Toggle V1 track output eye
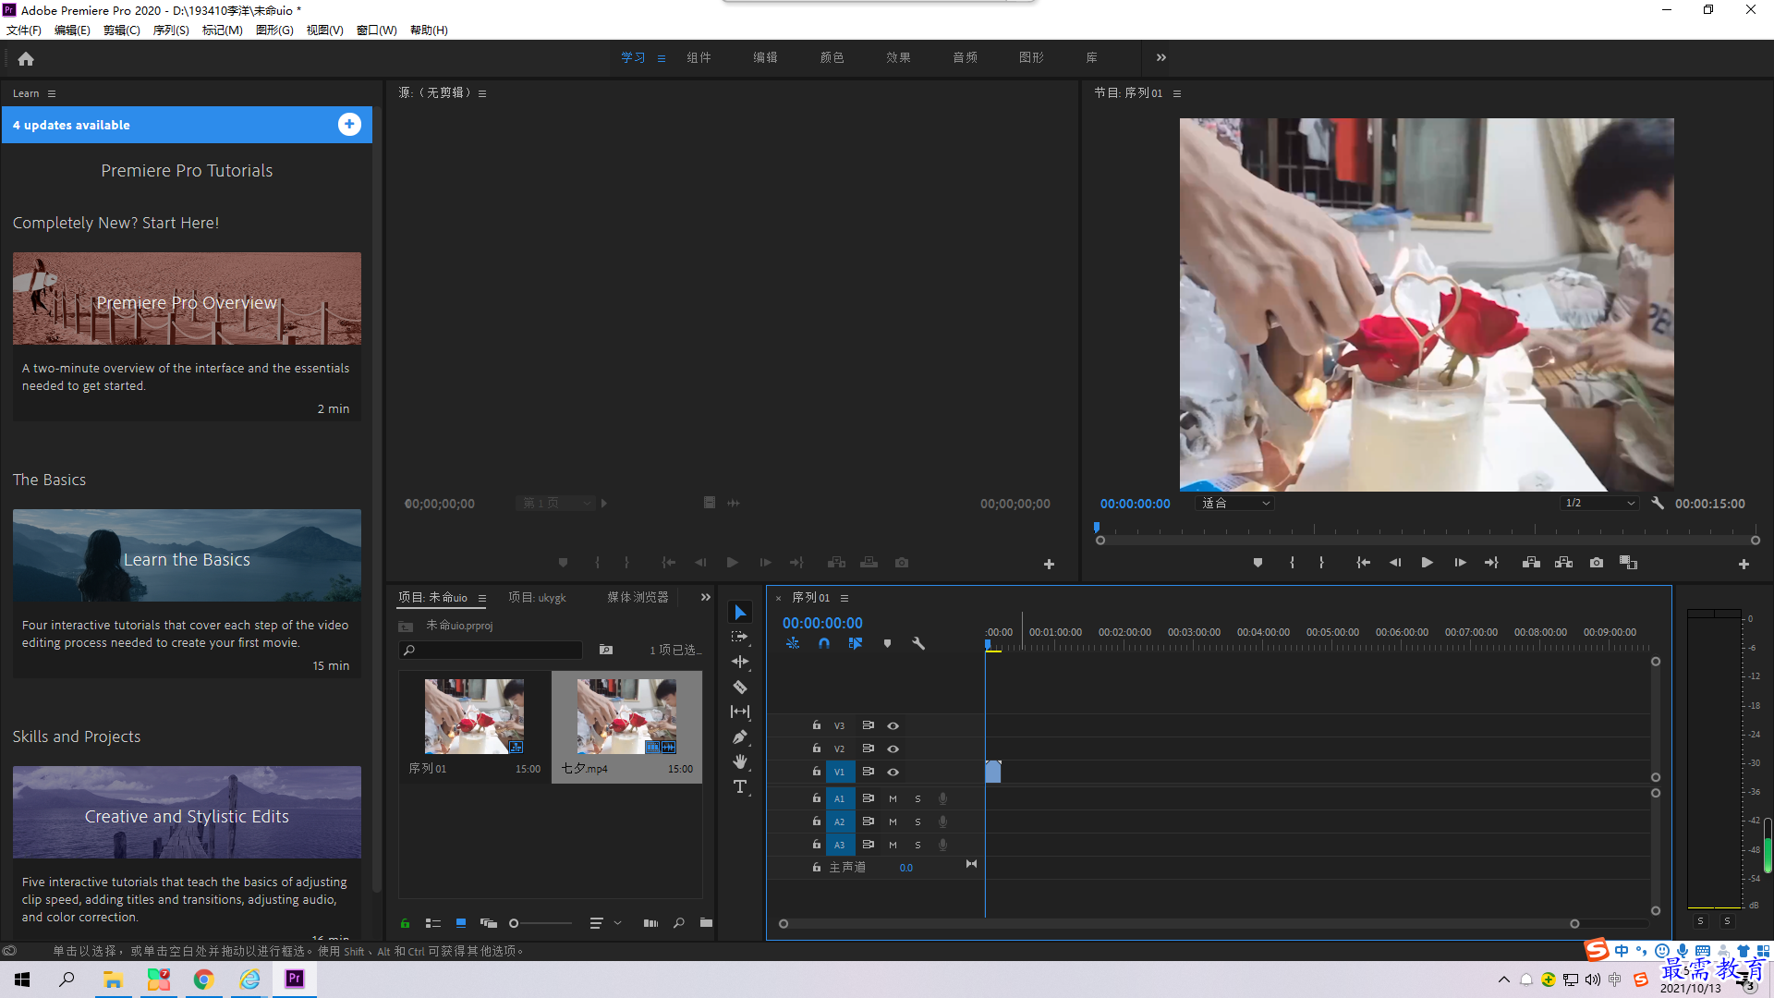The image size is (1774, 998). click(x=893, y=772)
